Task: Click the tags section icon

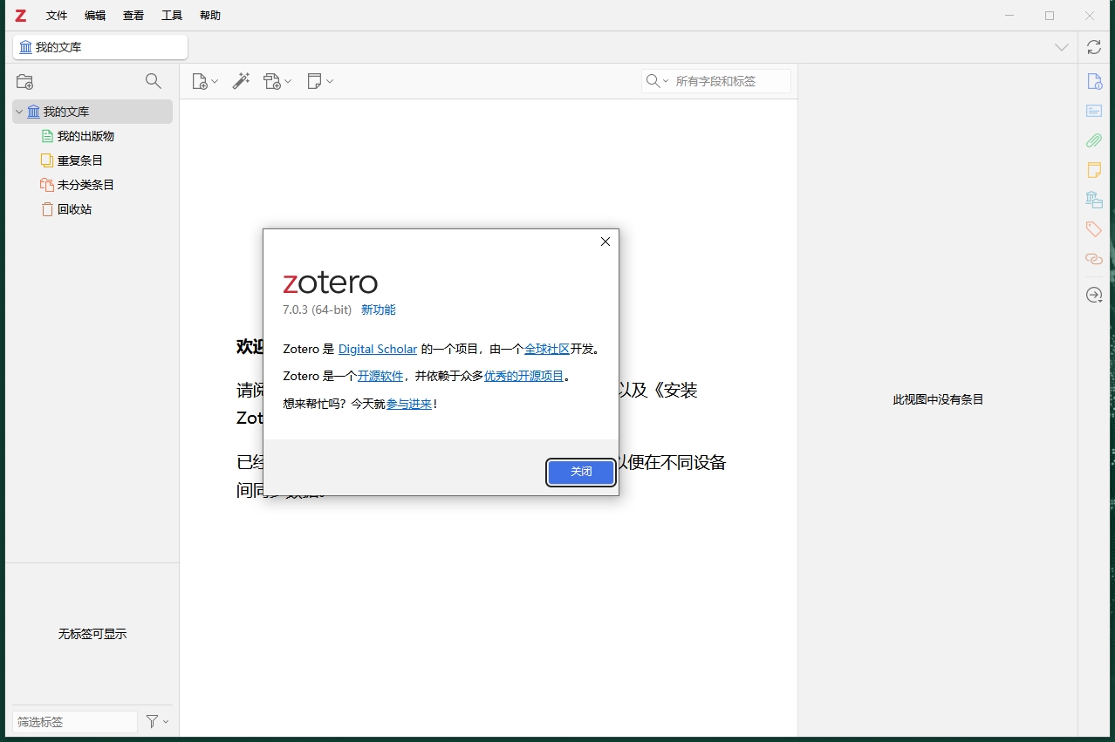Action: point(1094,229)
